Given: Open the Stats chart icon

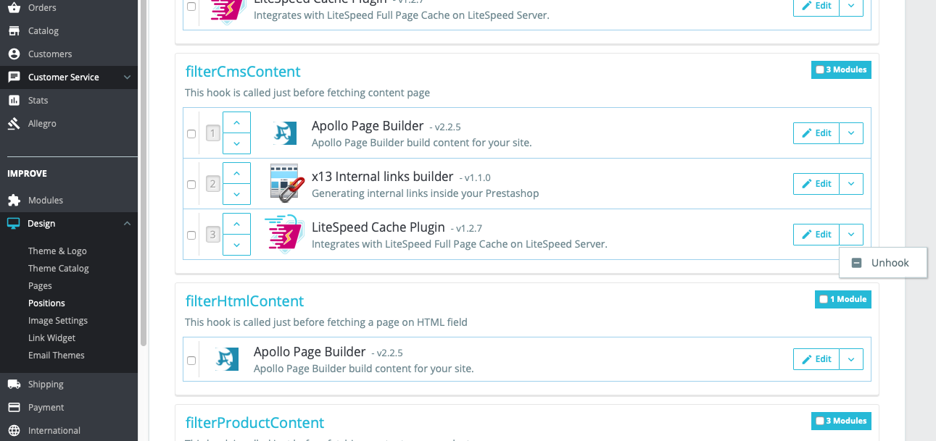Looking at the screenshot, I should pyautogui.click(x=14, y=101).
